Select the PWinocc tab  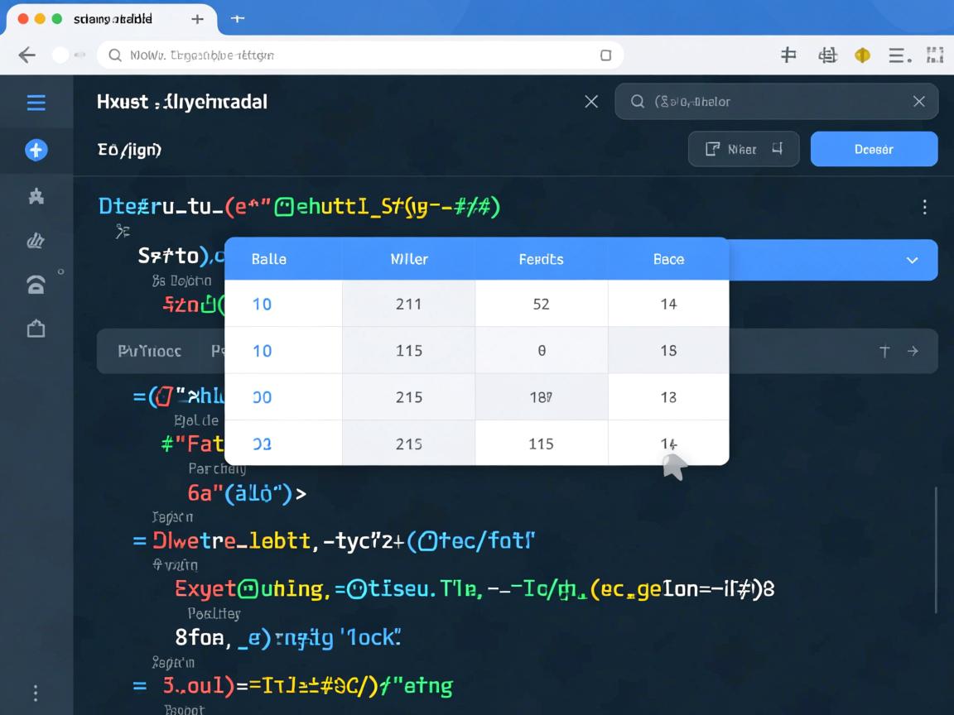point(149,351)
